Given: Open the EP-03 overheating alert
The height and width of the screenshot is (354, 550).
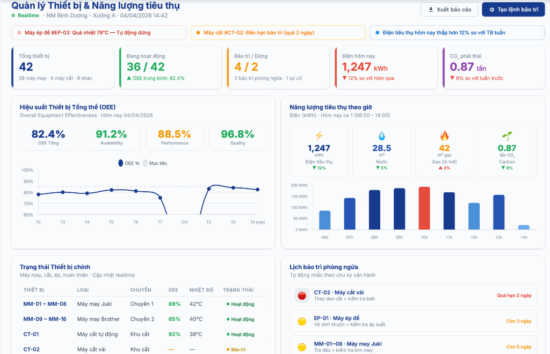Looking at the screenshot, I should [98, 33].
